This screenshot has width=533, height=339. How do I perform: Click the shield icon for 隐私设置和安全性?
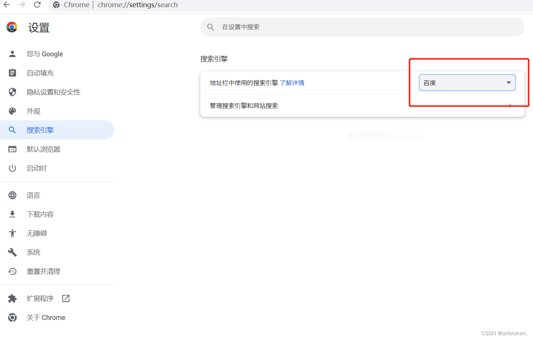pos(12,92)
